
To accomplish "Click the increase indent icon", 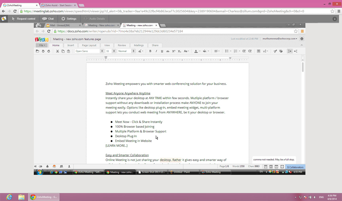I will [250, 51].
